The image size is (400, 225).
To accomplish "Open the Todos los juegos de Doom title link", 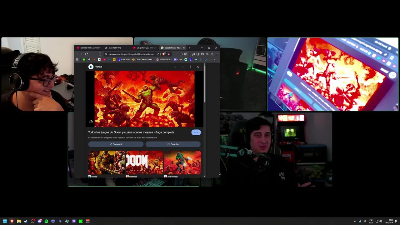I will click(x=131, y=132).
